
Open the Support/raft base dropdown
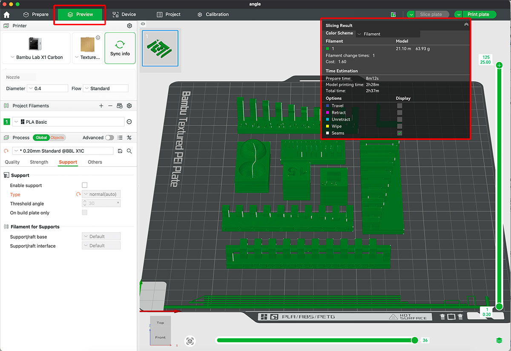click(101, 237)
